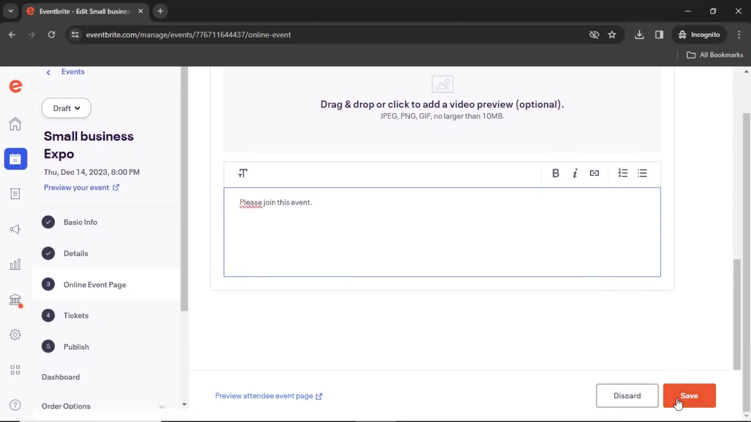This screenshot has height=422, width=751.
Task: Select the Analytics chart icon sidebar
Action: coord(15,264)
